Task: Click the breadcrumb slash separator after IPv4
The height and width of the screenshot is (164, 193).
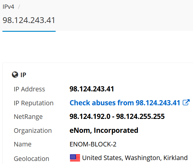Action: pos(19,7)
